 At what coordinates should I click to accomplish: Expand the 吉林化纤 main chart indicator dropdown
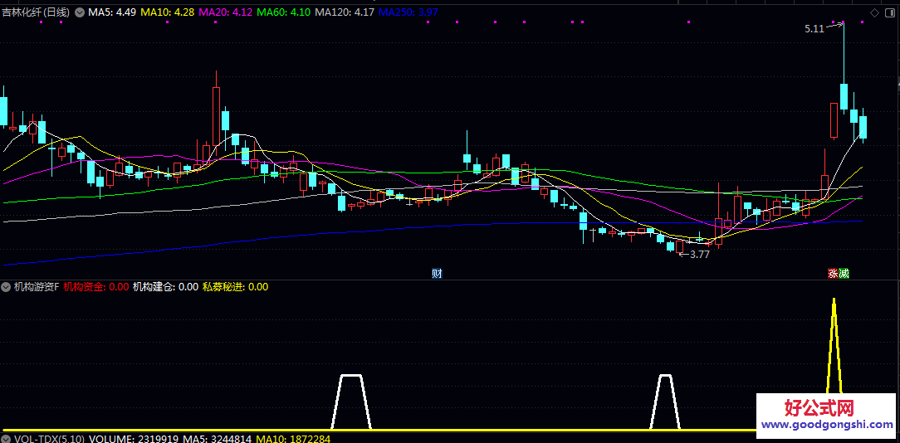pyautogui.click(x=79, y=12)
